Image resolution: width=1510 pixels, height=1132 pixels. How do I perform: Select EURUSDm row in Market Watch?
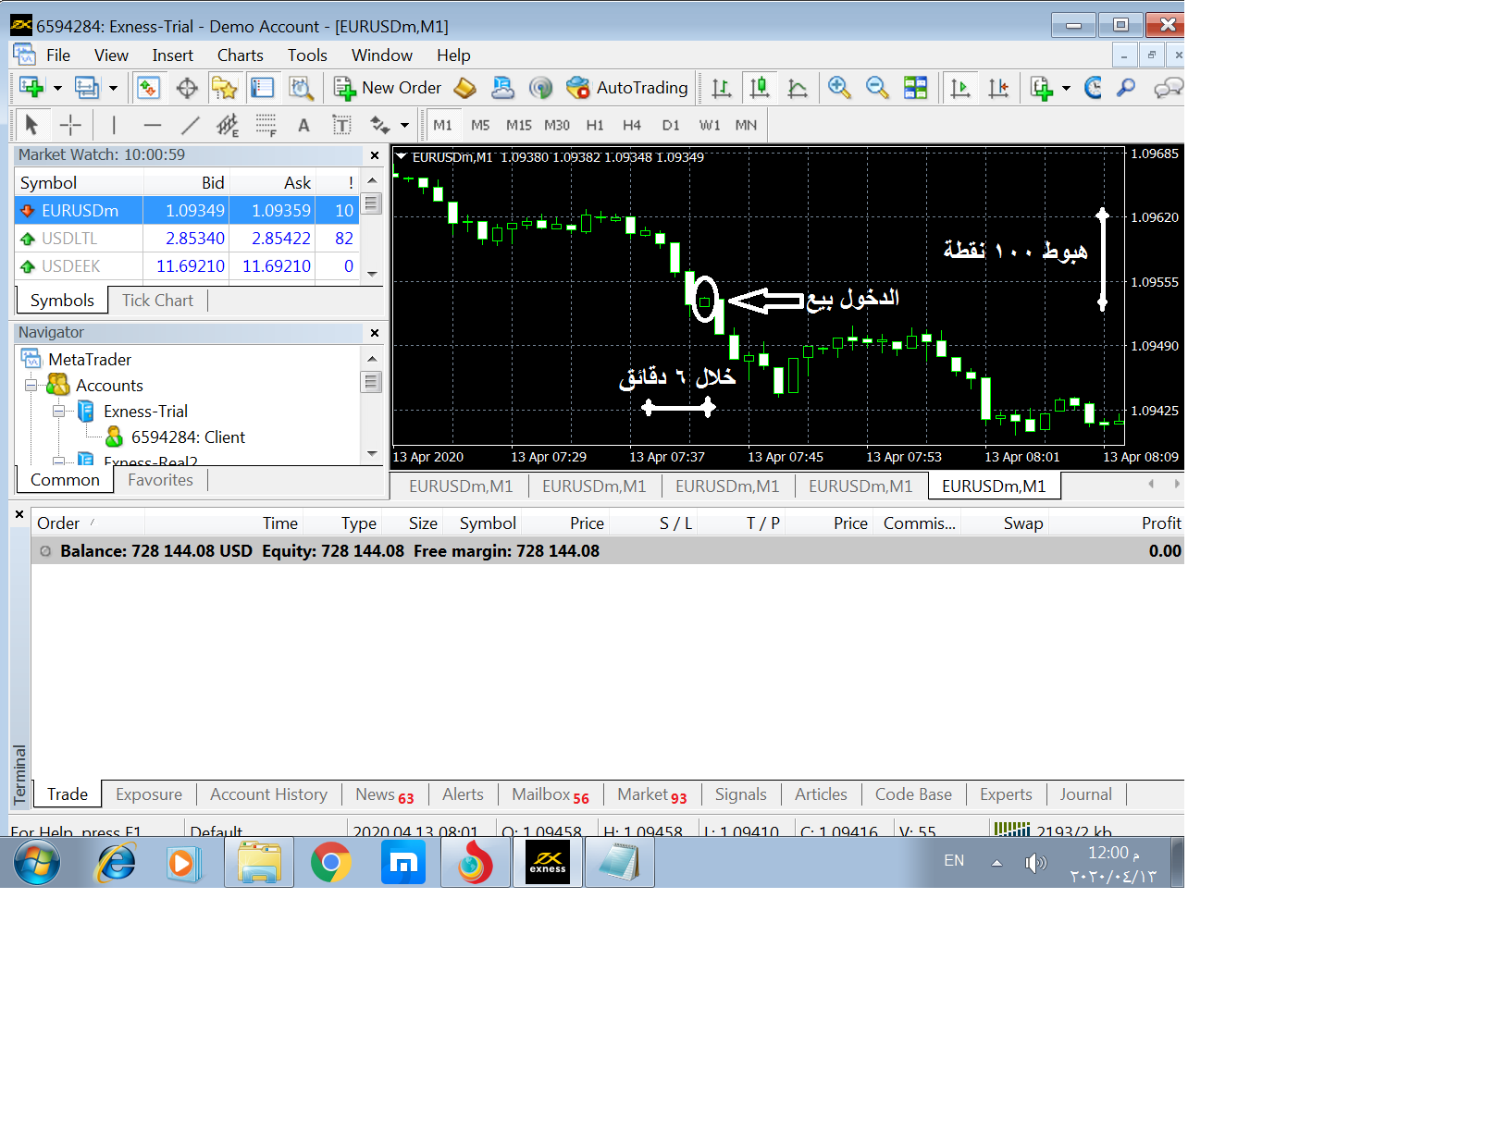pos(187,211)
